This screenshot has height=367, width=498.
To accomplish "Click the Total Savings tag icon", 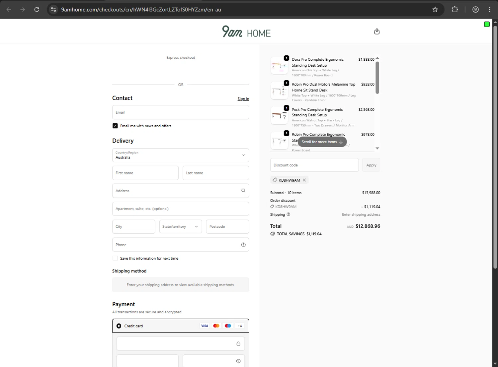I will [x=273, y=234].
